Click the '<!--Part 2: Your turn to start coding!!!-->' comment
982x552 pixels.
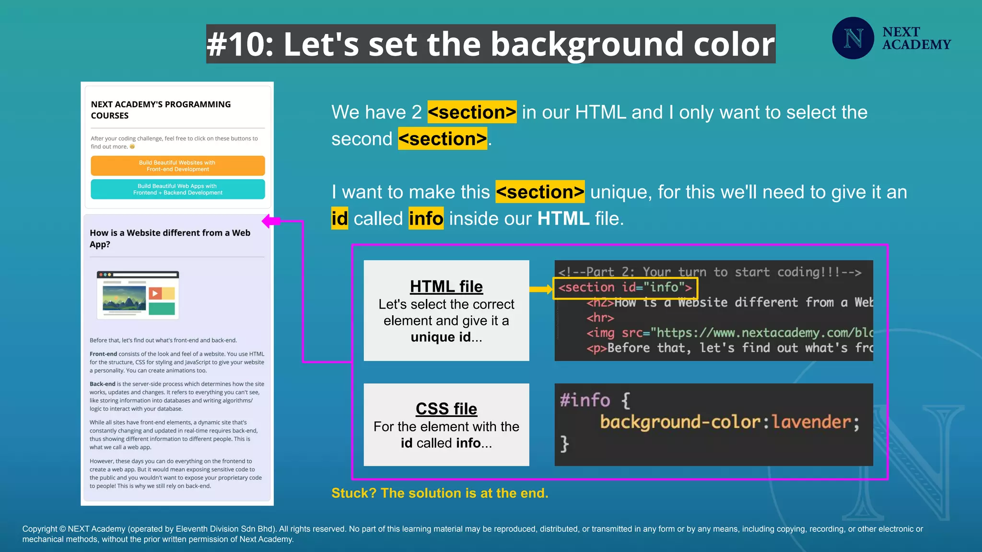pos(710,272)
